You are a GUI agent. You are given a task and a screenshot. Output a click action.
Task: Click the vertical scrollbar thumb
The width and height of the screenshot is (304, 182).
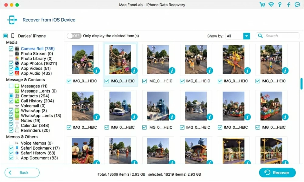click(x=301, y=84)
